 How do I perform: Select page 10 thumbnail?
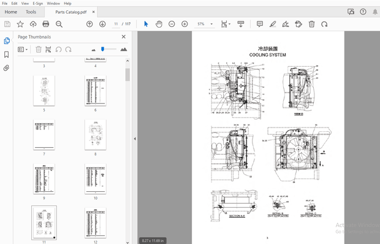95,179
